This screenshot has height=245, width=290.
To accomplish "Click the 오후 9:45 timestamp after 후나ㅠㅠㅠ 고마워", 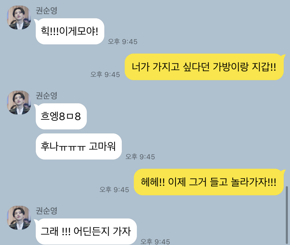I will coord(140,157).
